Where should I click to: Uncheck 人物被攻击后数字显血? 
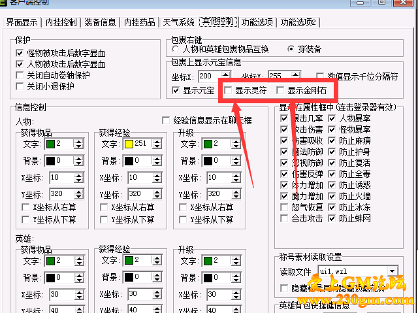[20, 64]
